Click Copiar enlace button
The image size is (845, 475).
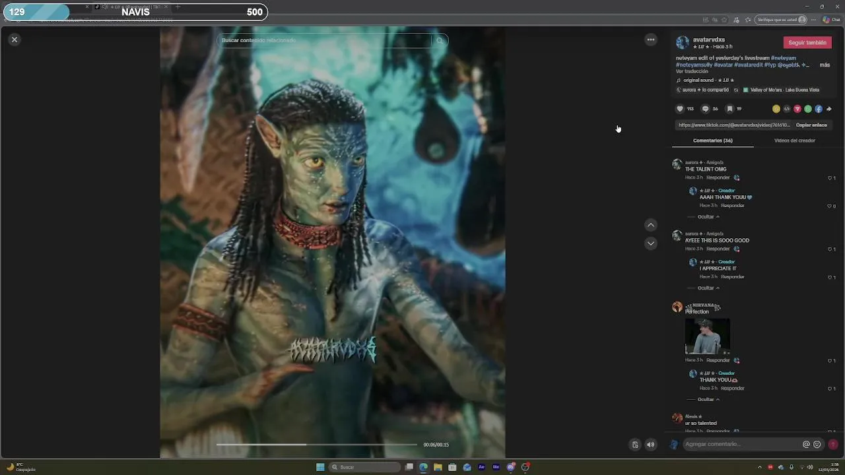click(x=811, y=125)
